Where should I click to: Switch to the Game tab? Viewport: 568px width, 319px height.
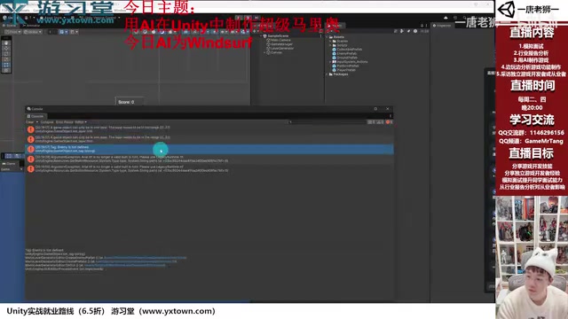point(10,164)
